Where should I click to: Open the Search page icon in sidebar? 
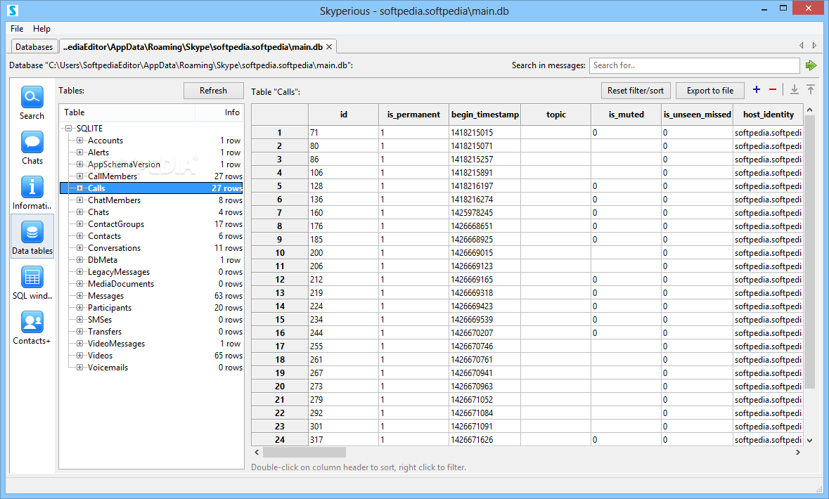pyautogui.click(x=32, y=97)
